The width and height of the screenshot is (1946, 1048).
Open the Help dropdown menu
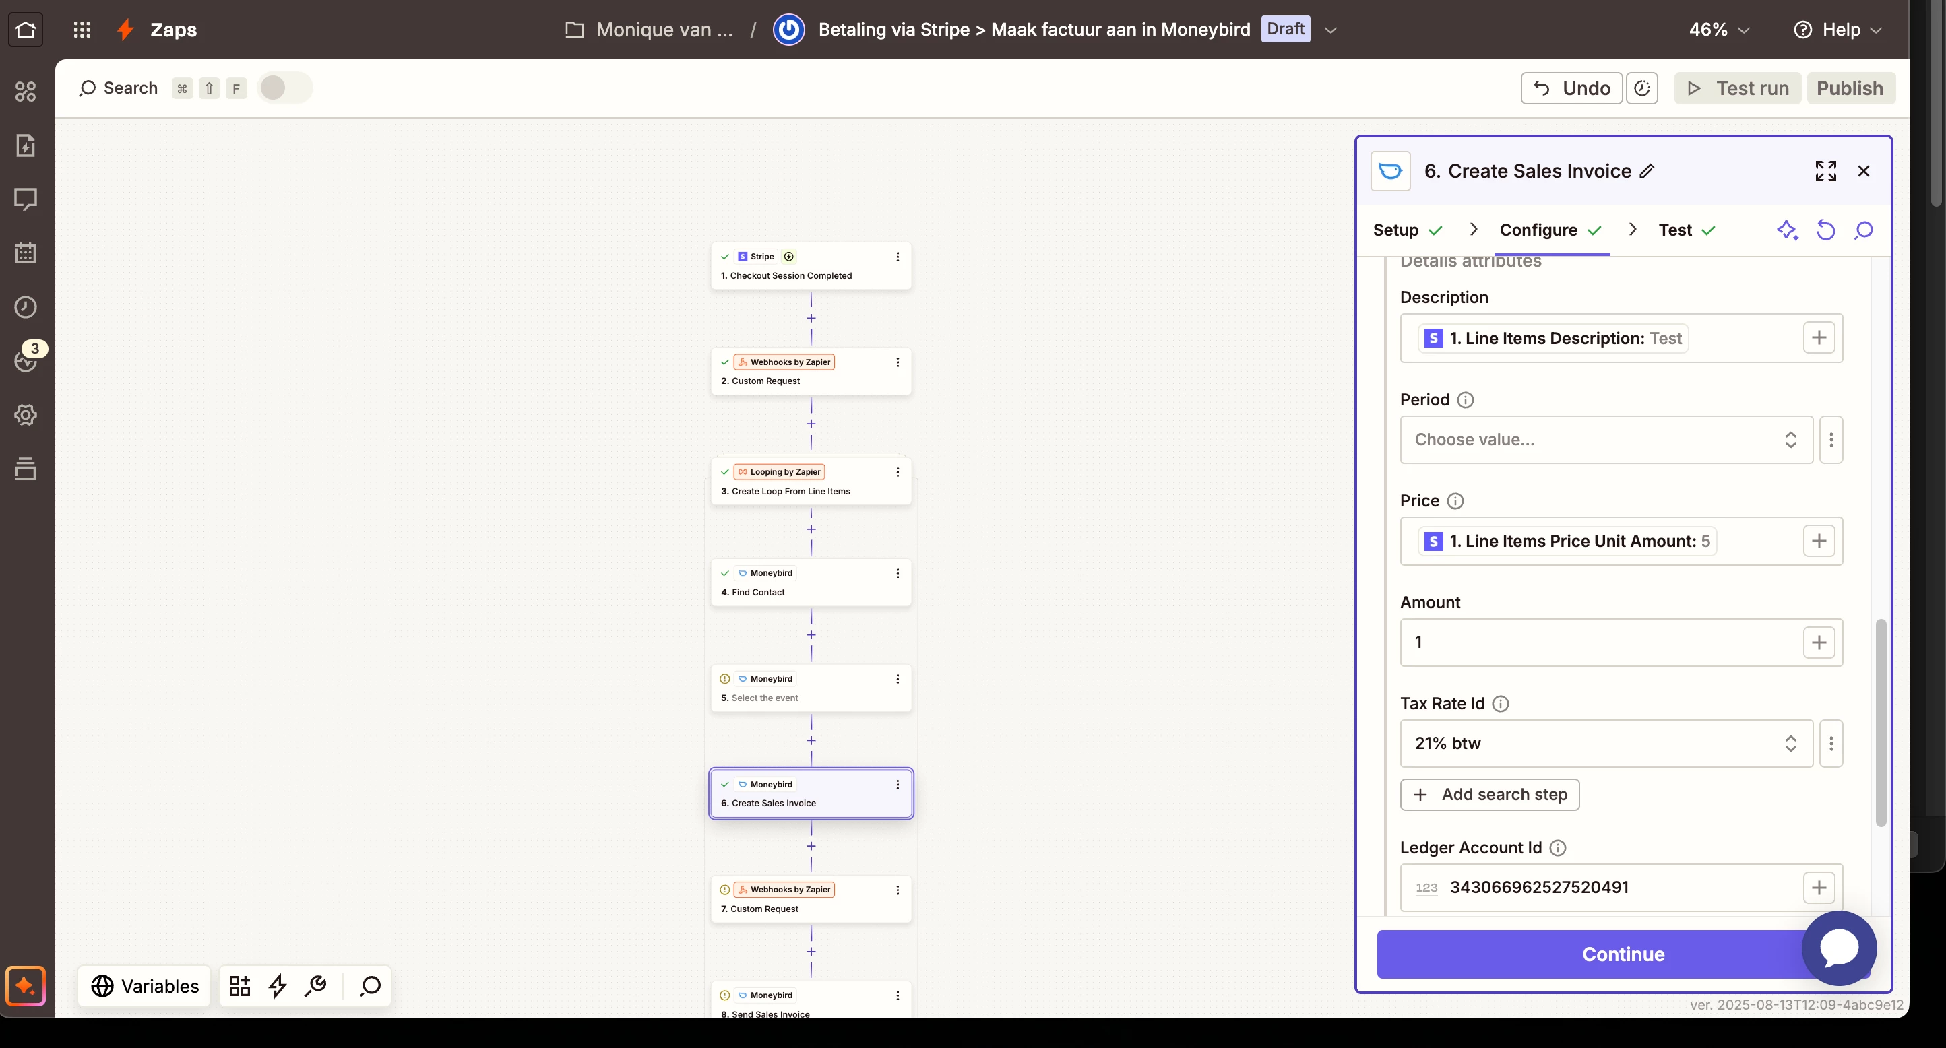(x=1838, y=30)
